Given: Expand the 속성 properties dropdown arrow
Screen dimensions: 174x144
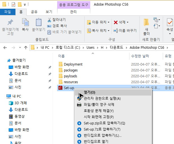Looking at the screenshot, I should 170,34.
